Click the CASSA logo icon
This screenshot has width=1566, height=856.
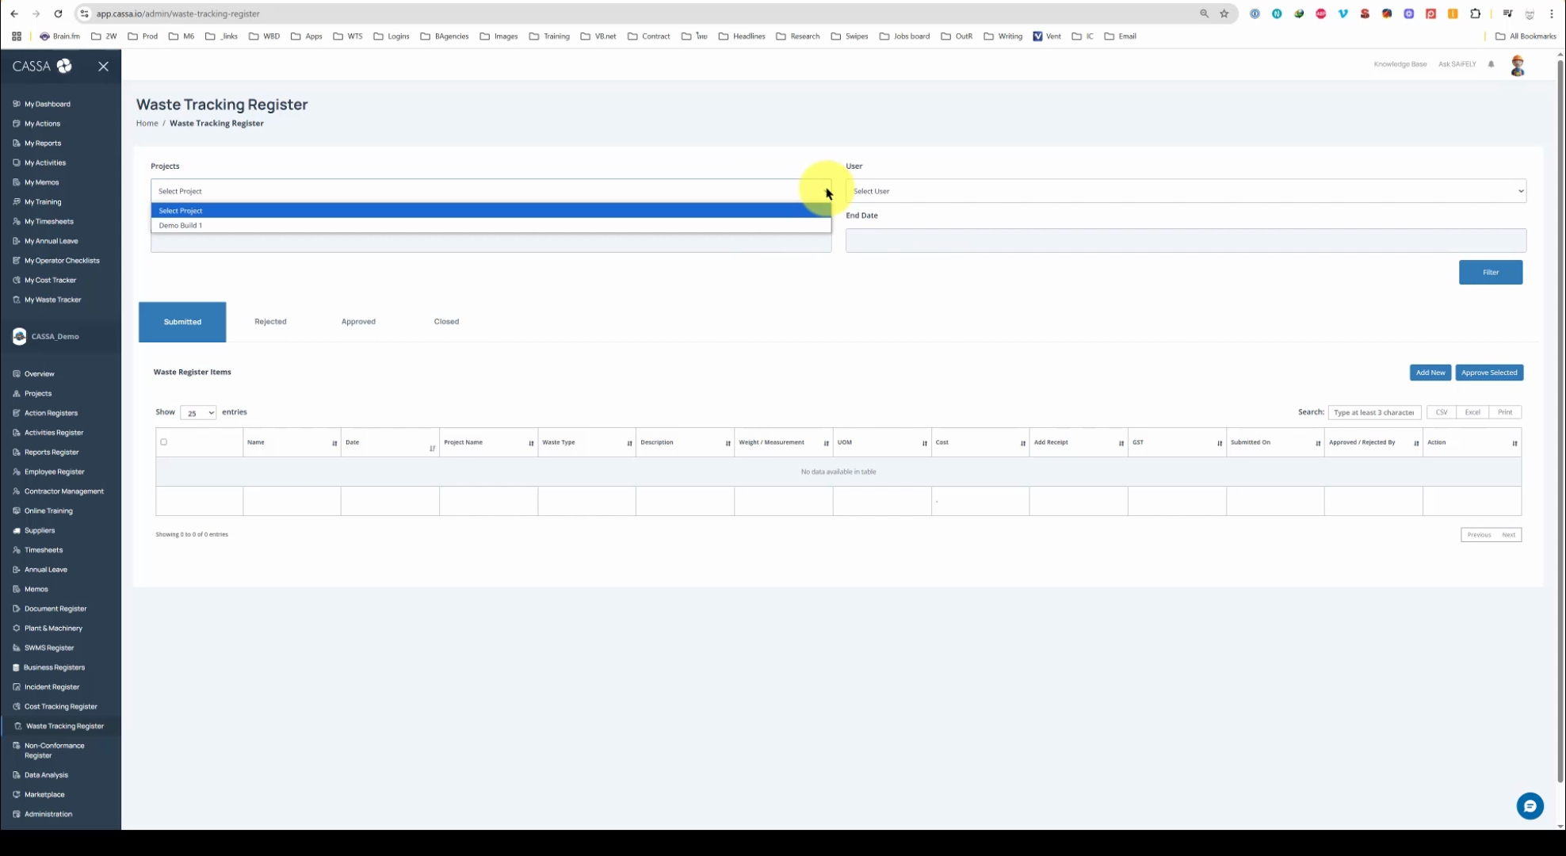click(64, 67)
